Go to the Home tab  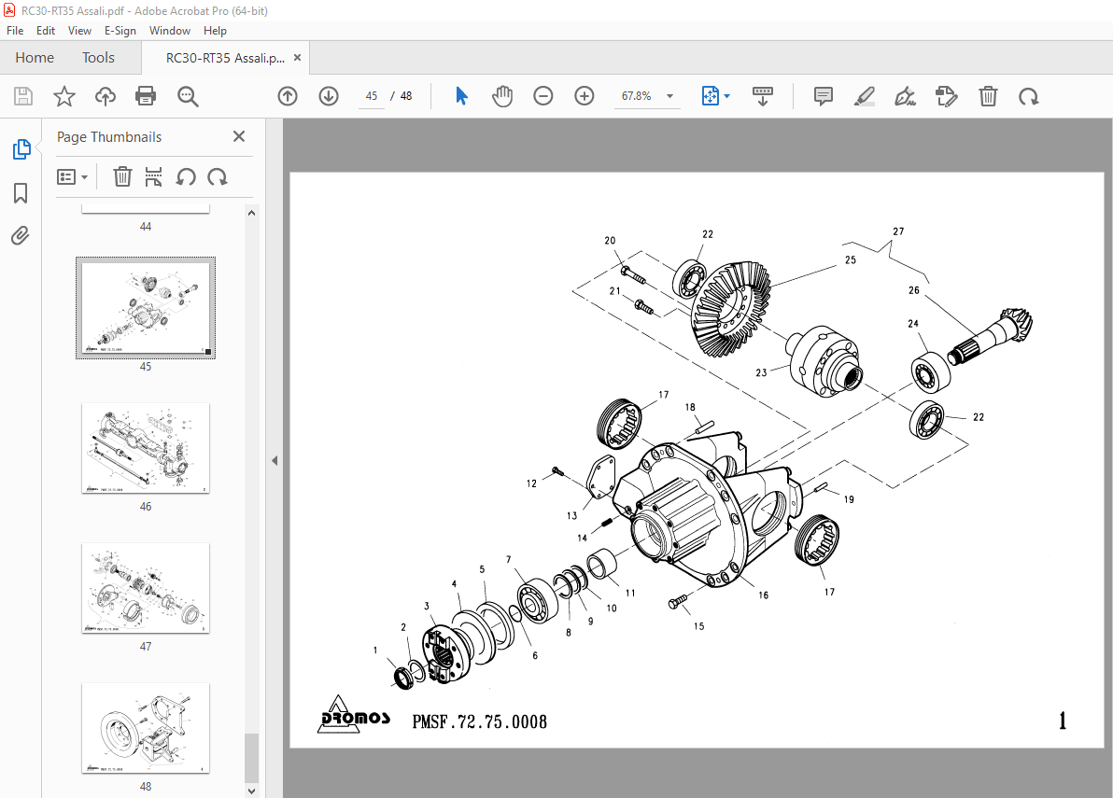tap(35, 58)
